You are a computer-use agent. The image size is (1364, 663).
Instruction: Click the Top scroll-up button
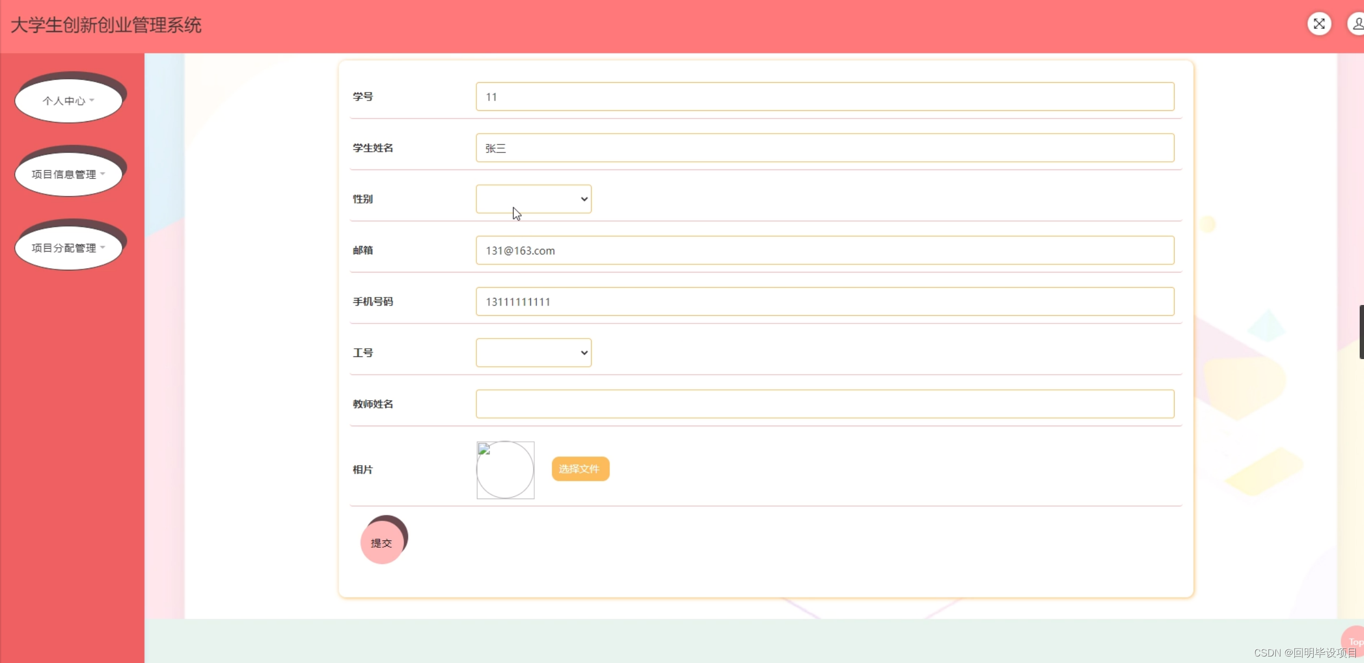(x=1355, y=641)
